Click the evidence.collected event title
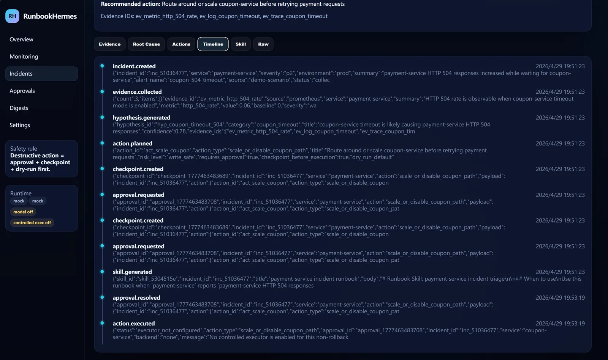The image size is (608, 360). [137, 92]
